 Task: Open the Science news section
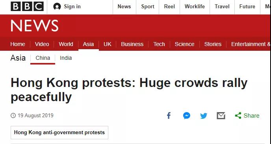[x=184, y=44]
